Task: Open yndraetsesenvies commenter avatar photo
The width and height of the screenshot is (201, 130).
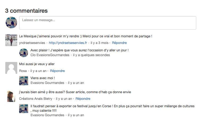Action: pyautogui.click(x=11, y=40)
